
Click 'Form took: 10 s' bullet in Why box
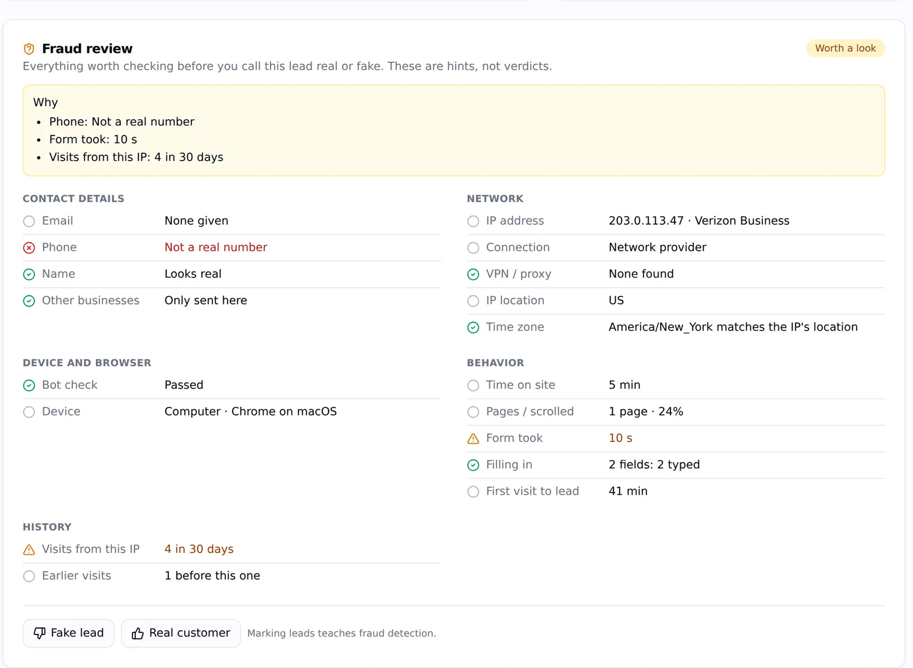93,139
